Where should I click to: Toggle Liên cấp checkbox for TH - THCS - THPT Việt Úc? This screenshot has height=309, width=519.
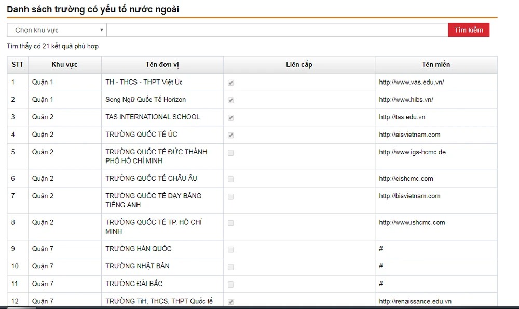pos(231,83)
